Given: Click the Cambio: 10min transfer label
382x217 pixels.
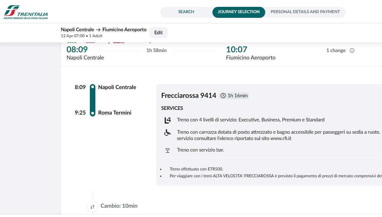Looking at the screenshot, I should tap(119, 206).
